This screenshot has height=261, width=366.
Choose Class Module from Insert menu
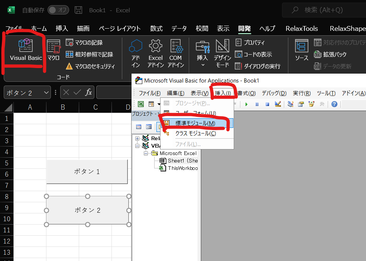195,133
